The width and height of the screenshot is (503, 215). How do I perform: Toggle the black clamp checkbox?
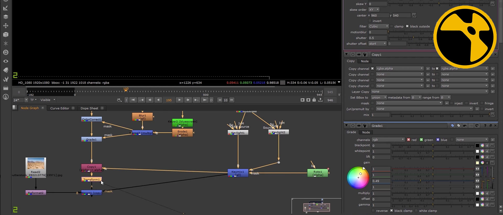(391, 211)
